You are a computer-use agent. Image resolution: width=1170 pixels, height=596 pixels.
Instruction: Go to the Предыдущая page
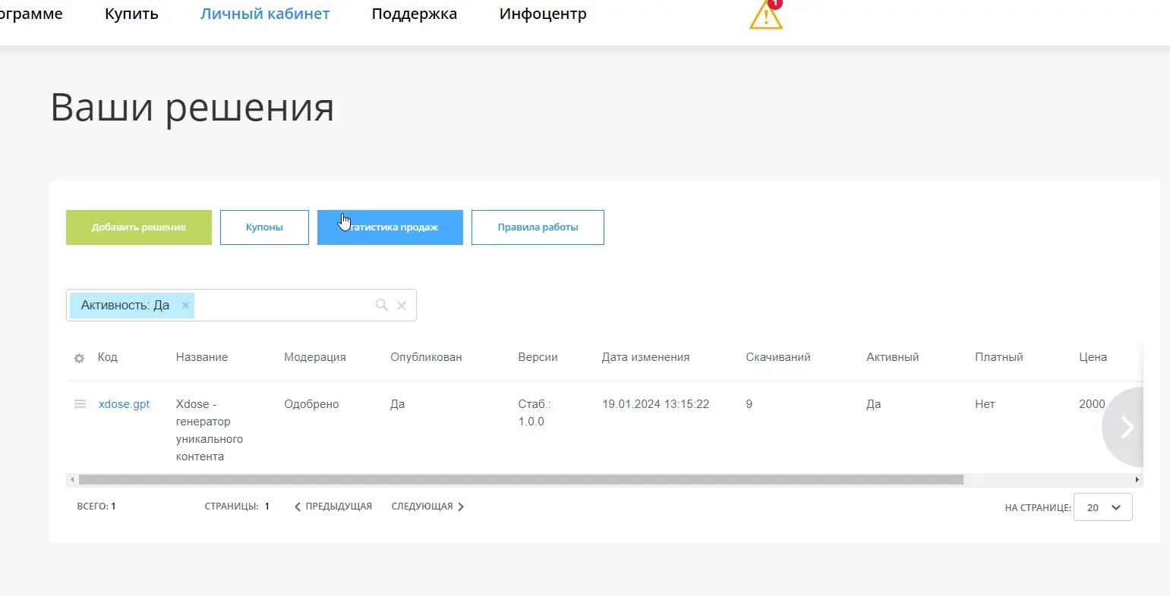(333, 507)
